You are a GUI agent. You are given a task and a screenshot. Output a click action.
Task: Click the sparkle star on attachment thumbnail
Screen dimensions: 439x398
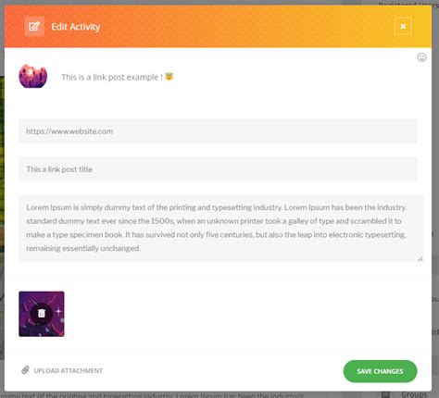(58, 311)
